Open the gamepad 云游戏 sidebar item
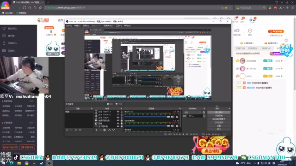 coord(9,50)
